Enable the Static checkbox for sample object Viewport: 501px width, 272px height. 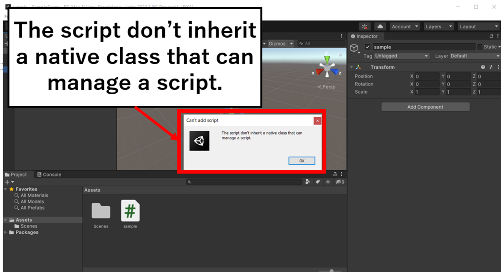click(x=480, y=47)
